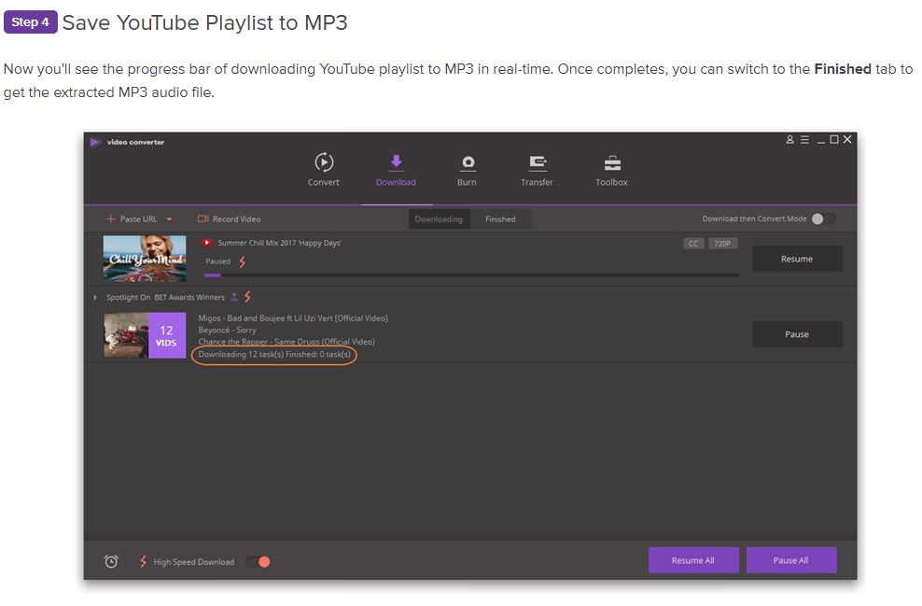Open the scheduler alarm clock icon
The image size is (922, 606).
[x=110, y=560]
